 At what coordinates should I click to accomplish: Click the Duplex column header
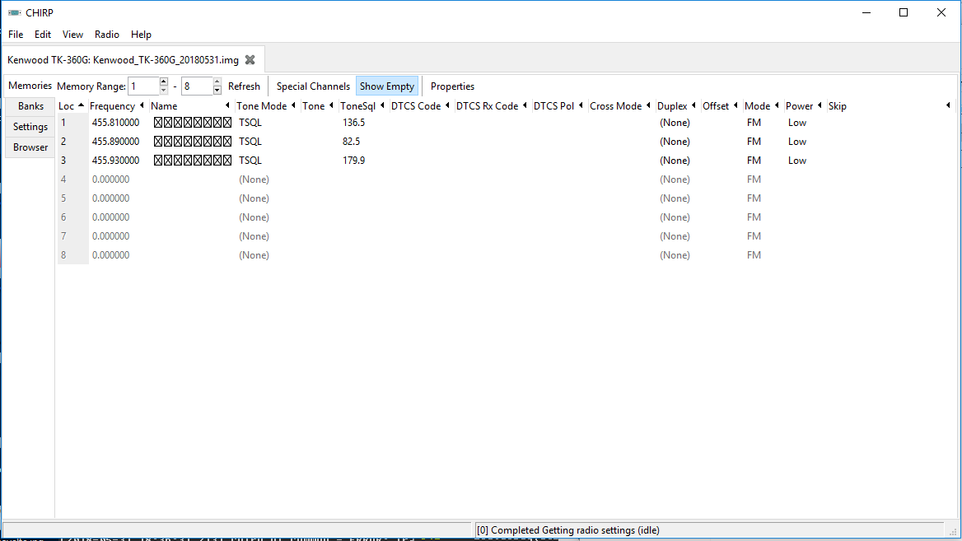[677, 106]
